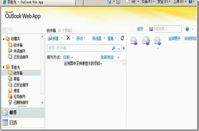Click folder pane scroll up arrow
This screenshot has height=131, width=199.
pyautogui.click(x=42, y=37)
